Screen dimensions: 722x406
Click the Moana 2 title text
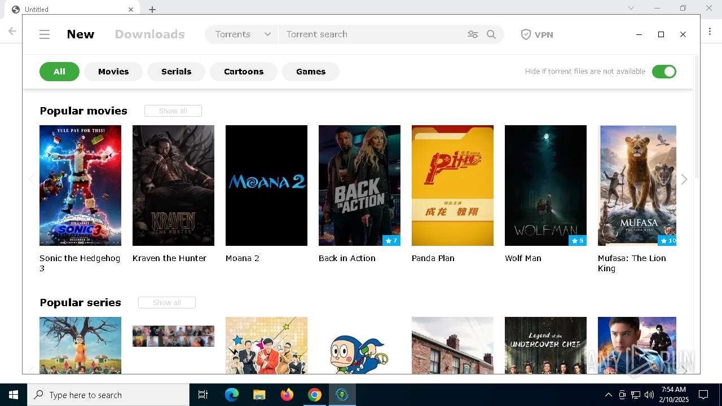tap(243, 258)
